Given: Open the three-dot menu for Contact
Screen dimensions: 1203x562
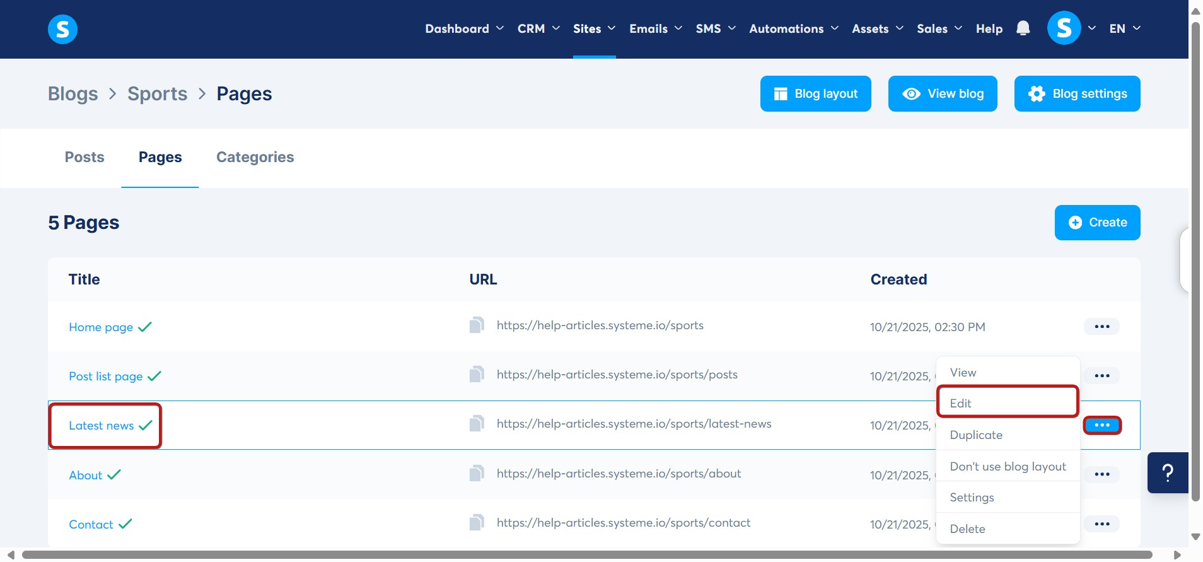Looking at the screenshot, I should [x=1101, y=524].
